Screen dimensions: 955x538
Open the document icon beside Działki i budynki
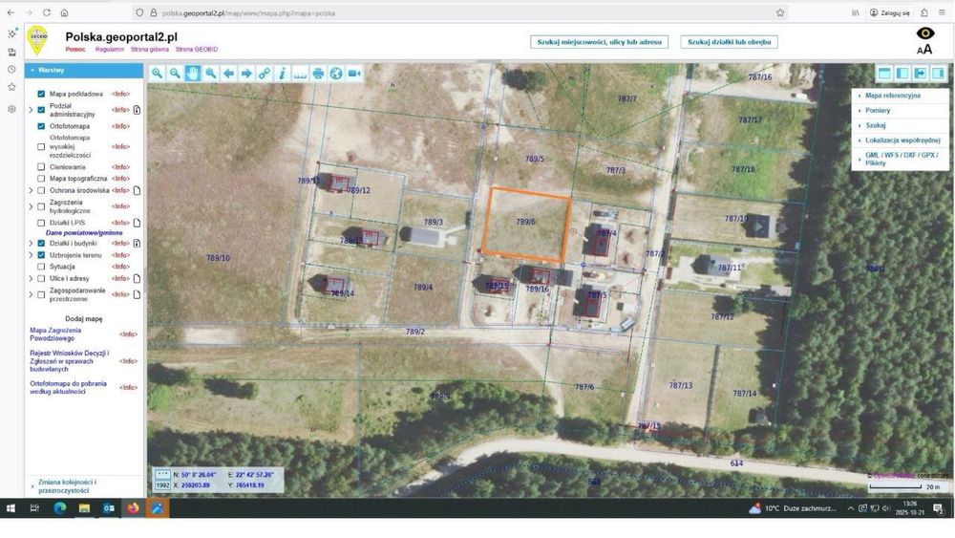137,243
